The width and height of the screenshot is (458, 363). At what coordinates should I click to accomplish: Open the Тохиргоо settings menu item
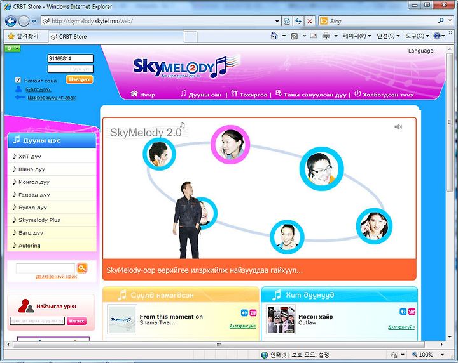(249, 94)
